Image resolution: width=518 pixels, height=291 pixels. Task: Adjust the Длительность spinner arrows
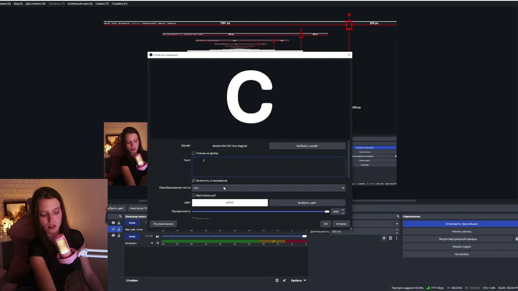pos(397,232)
